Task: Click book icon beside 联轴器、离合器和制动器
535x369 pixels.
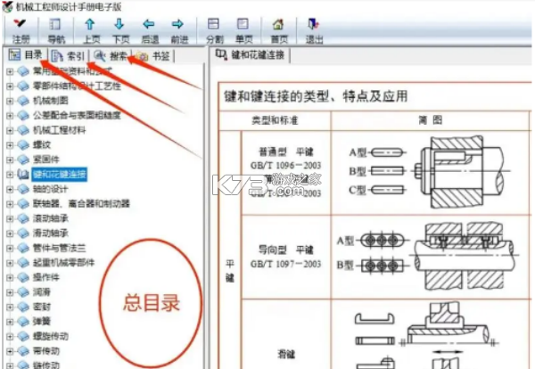Action: [23, 203]
